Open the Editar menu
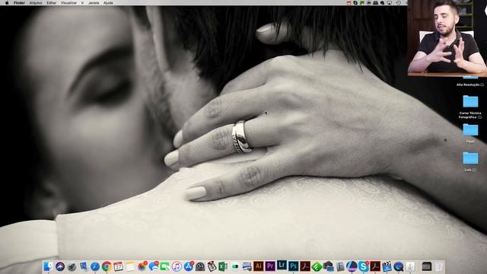The width and height of the screenshot is (487, 274). (51, 3)
